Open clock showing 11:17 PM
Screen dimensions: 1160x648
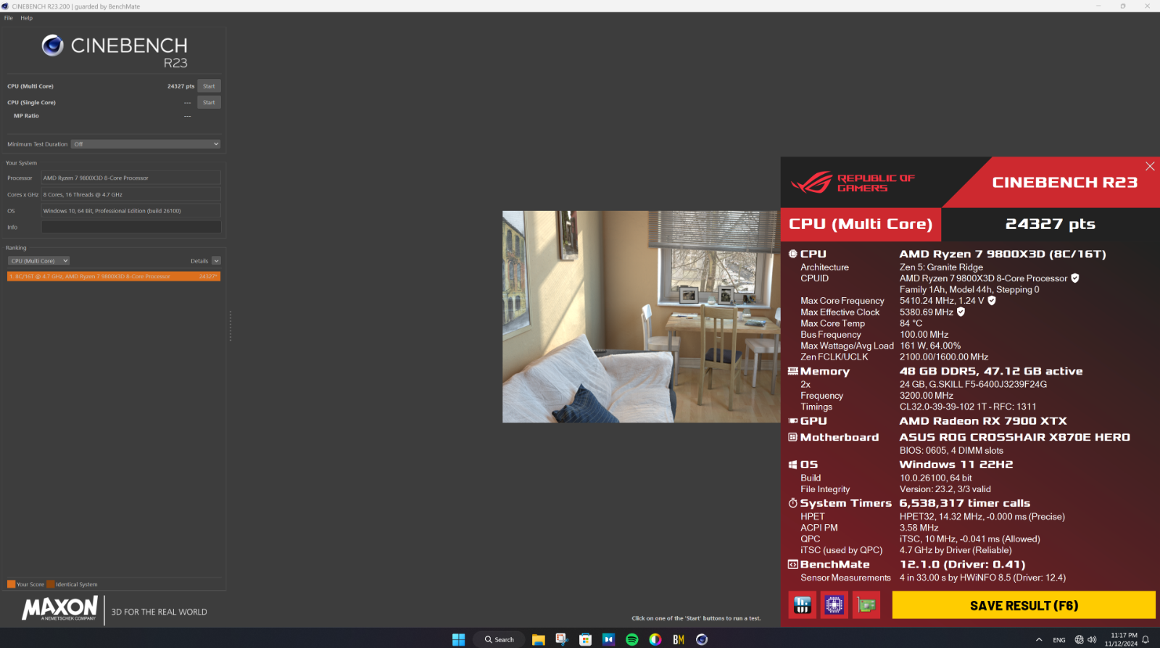(1121, 639)
